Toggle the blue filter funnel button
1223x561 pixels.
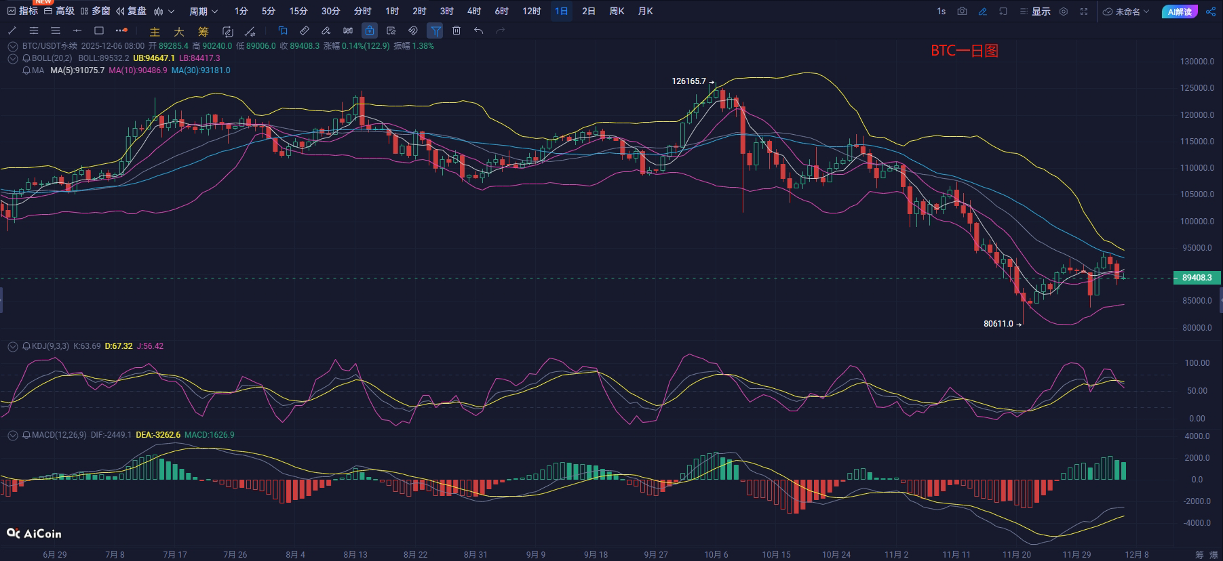435,30
